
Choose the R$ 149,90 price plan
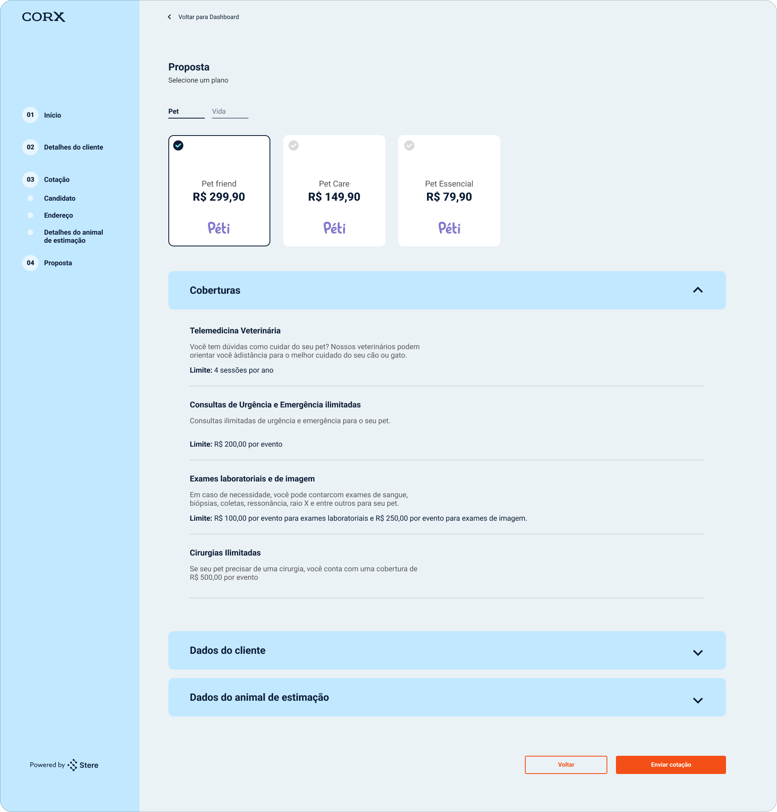click(334, 197)
